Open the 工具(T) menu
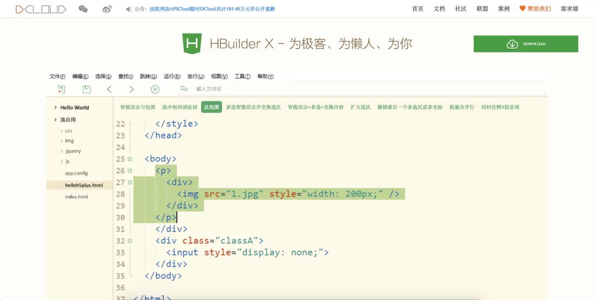595x300 pixels. pyautogui.click(x=242, y=76)
